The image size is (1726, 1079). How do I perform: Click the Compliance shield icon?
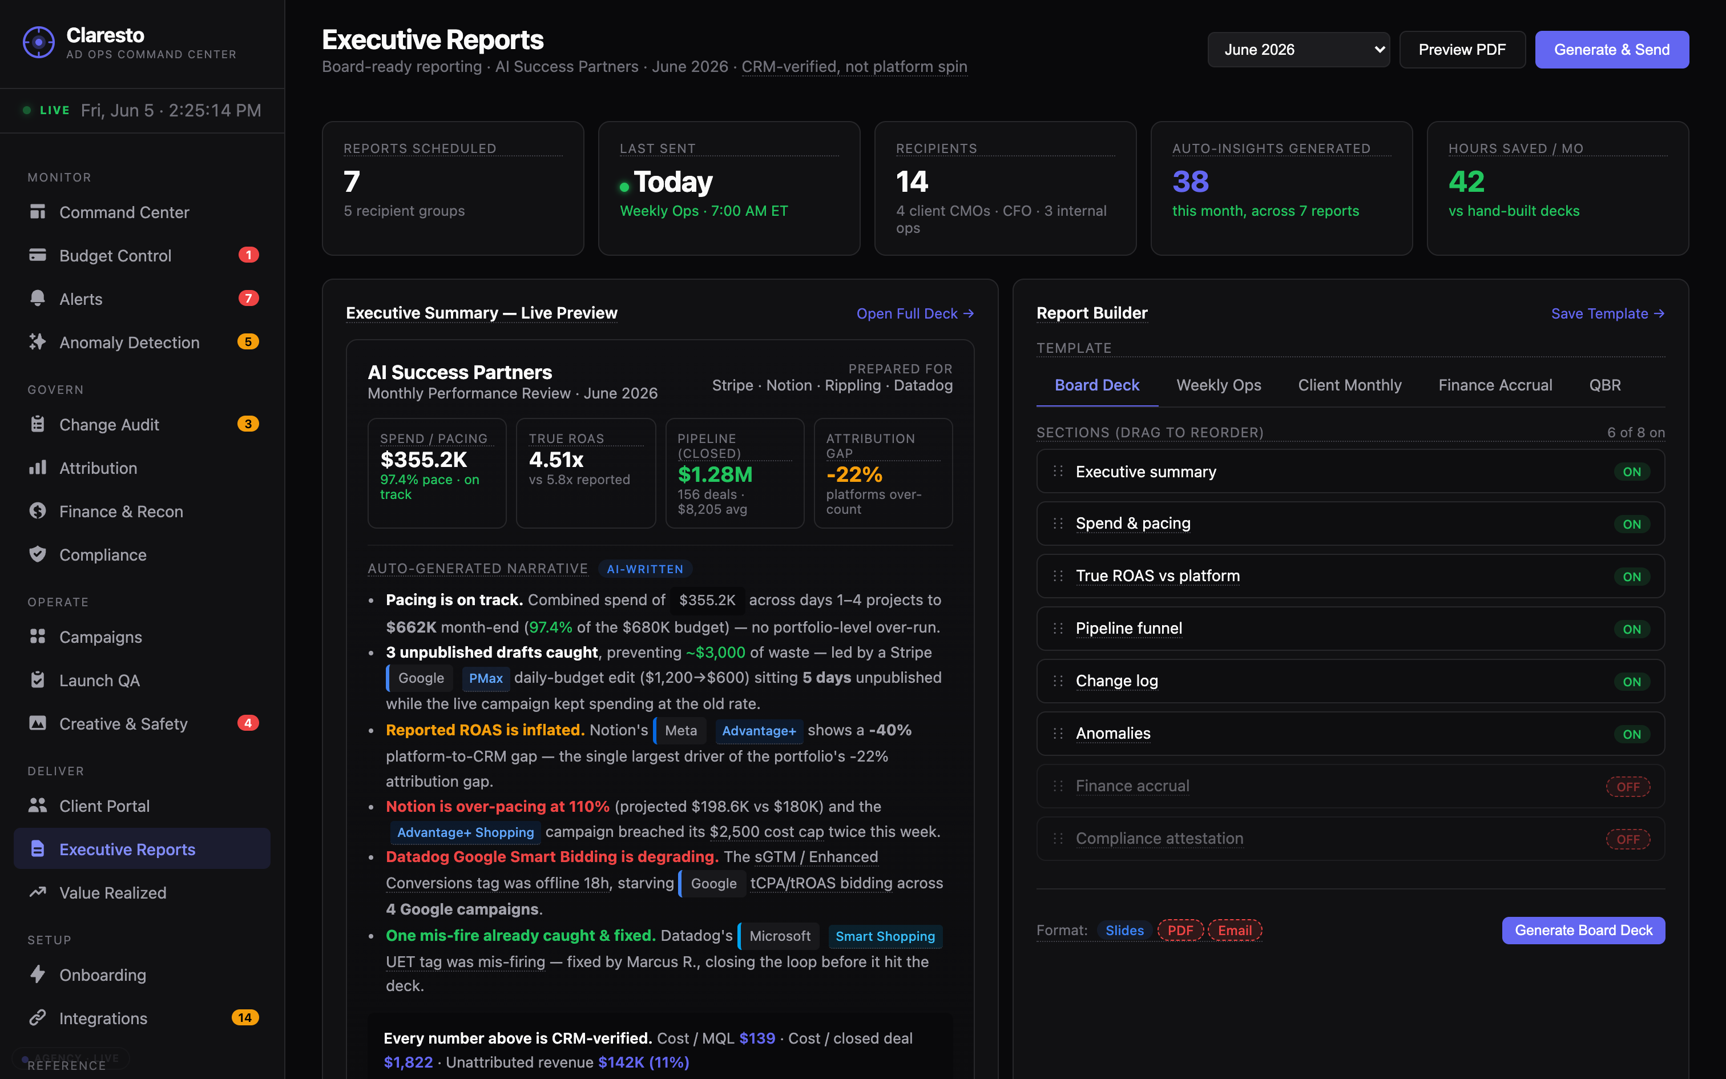pyautogui.click(x=38, y=554)
